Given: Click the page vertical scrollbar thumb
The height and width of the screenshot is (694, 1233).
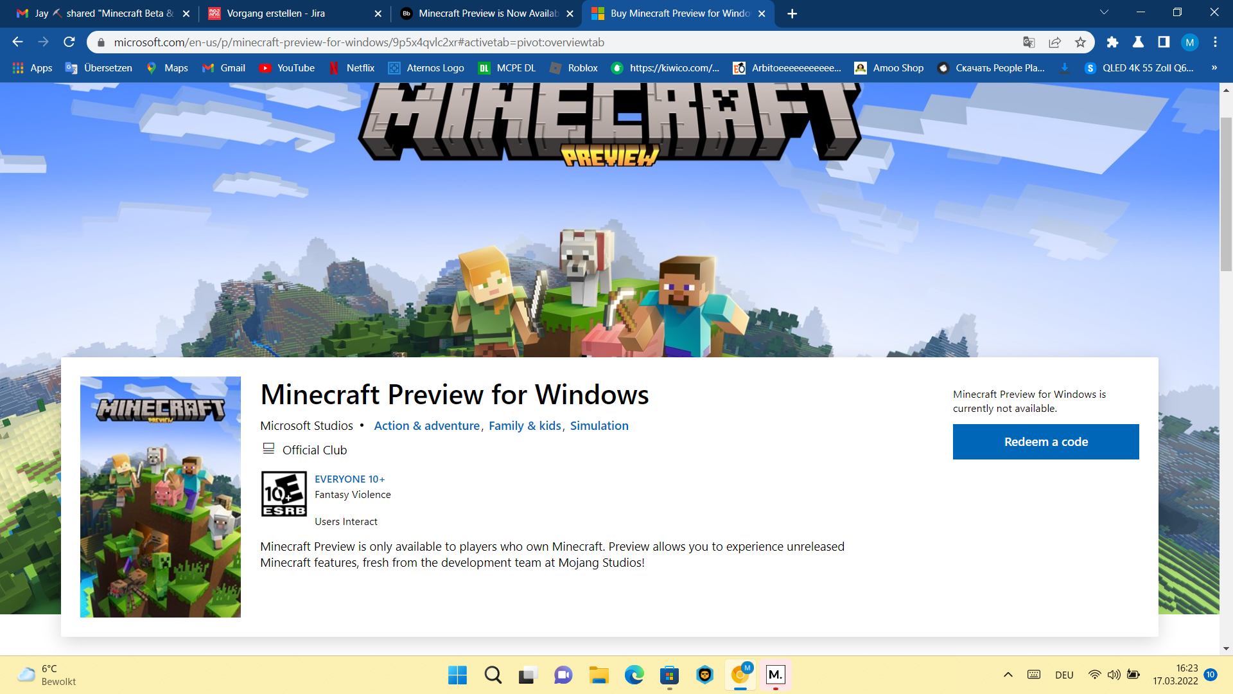Looking at the screenshot, I should coord(1226,193).
